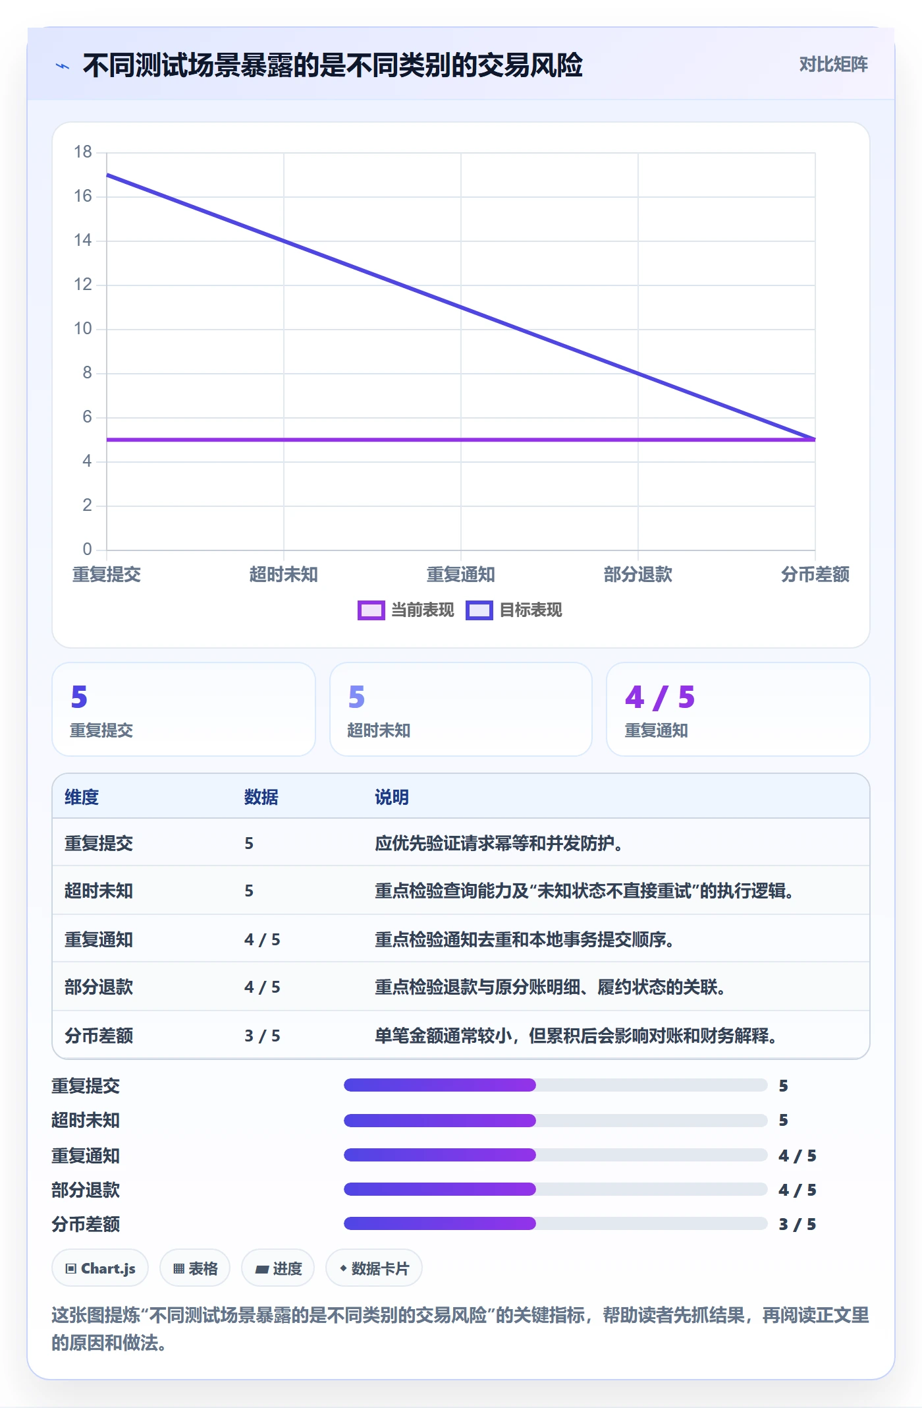Click the 部分退款 x-axis label on chart
Screen dimensions: 922x1408
(638, 575)
